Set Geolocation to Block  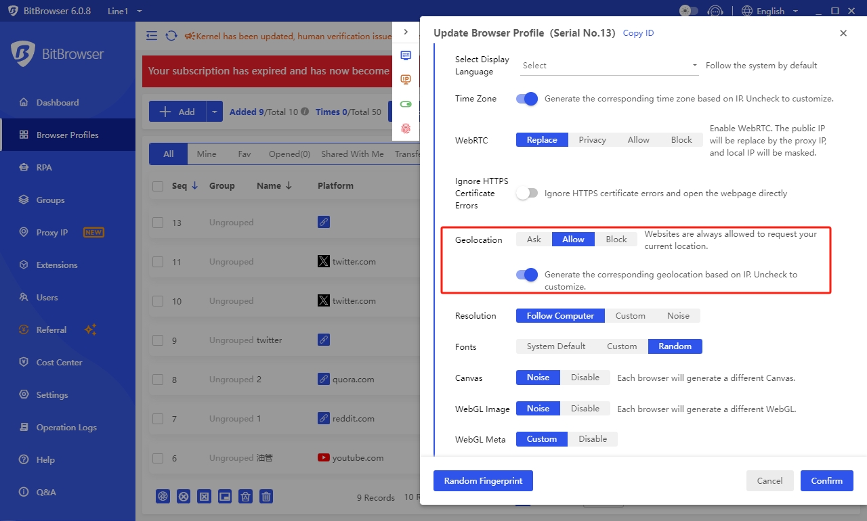[x=616, y=239]
